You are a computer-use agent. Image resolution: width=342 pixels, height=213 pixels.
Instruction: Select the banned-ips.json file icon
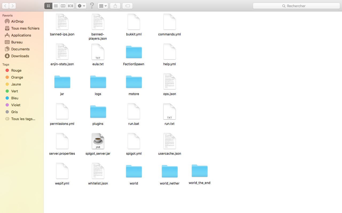pyautogui.click(x=62, y=22)
